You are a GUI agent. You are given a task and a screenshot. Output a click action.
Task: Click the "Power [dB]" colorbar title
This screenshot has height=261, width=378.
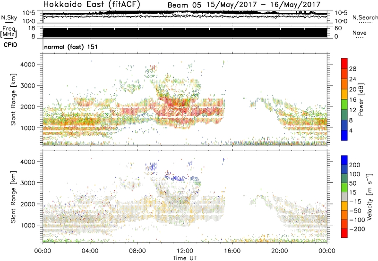(361, 99)
